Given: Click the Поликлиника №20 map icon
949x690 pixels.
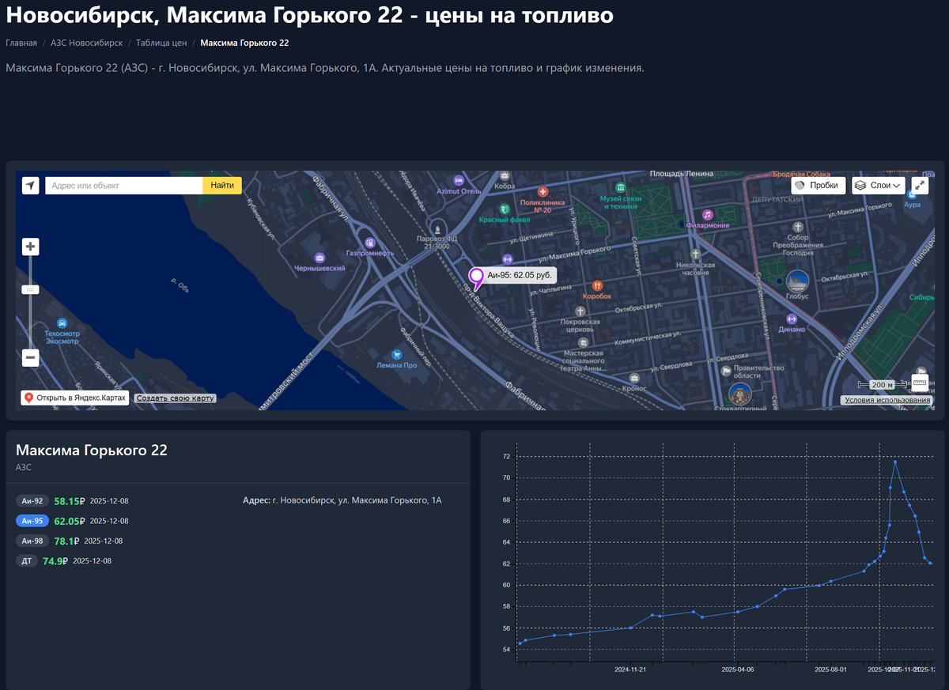Looking at the screenshot, I should click(543, 191).
